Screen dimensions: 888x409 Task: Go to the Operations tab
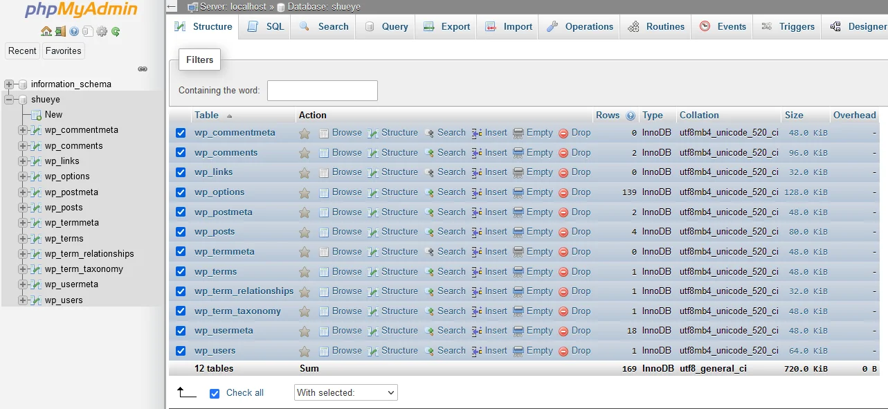click(580, 27)
